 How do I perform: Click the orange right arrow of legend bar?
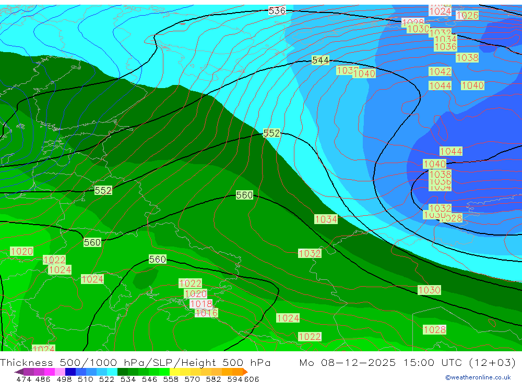click(245, 372)
